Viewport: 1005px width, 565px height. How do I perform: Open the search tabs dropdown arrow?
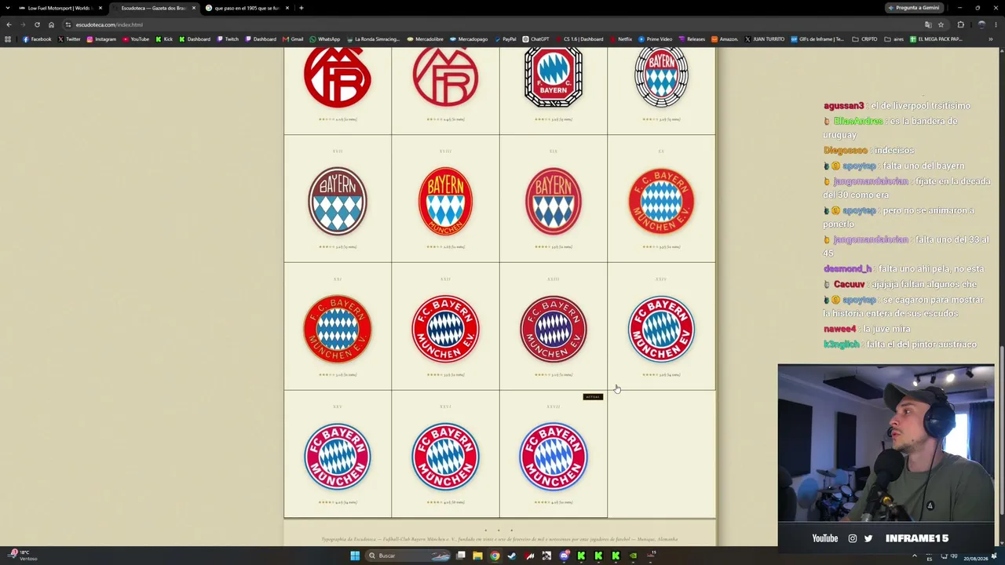coord(7,8)
